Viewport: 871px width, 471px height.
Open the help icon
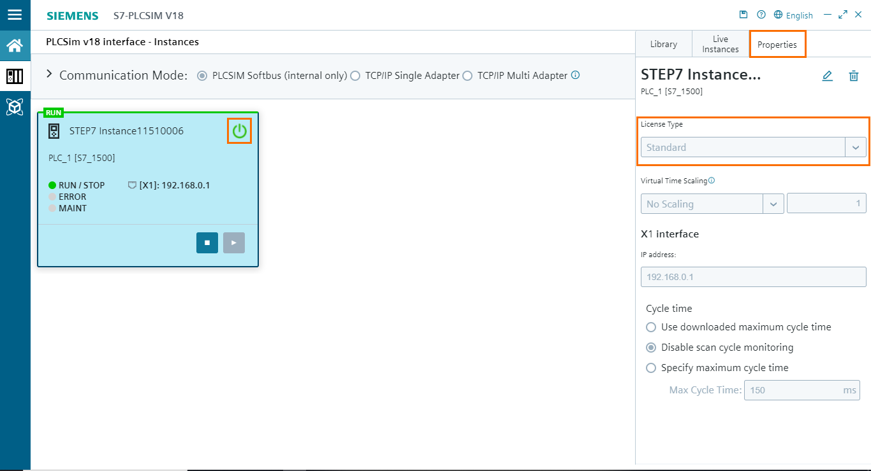click(761, 14)
